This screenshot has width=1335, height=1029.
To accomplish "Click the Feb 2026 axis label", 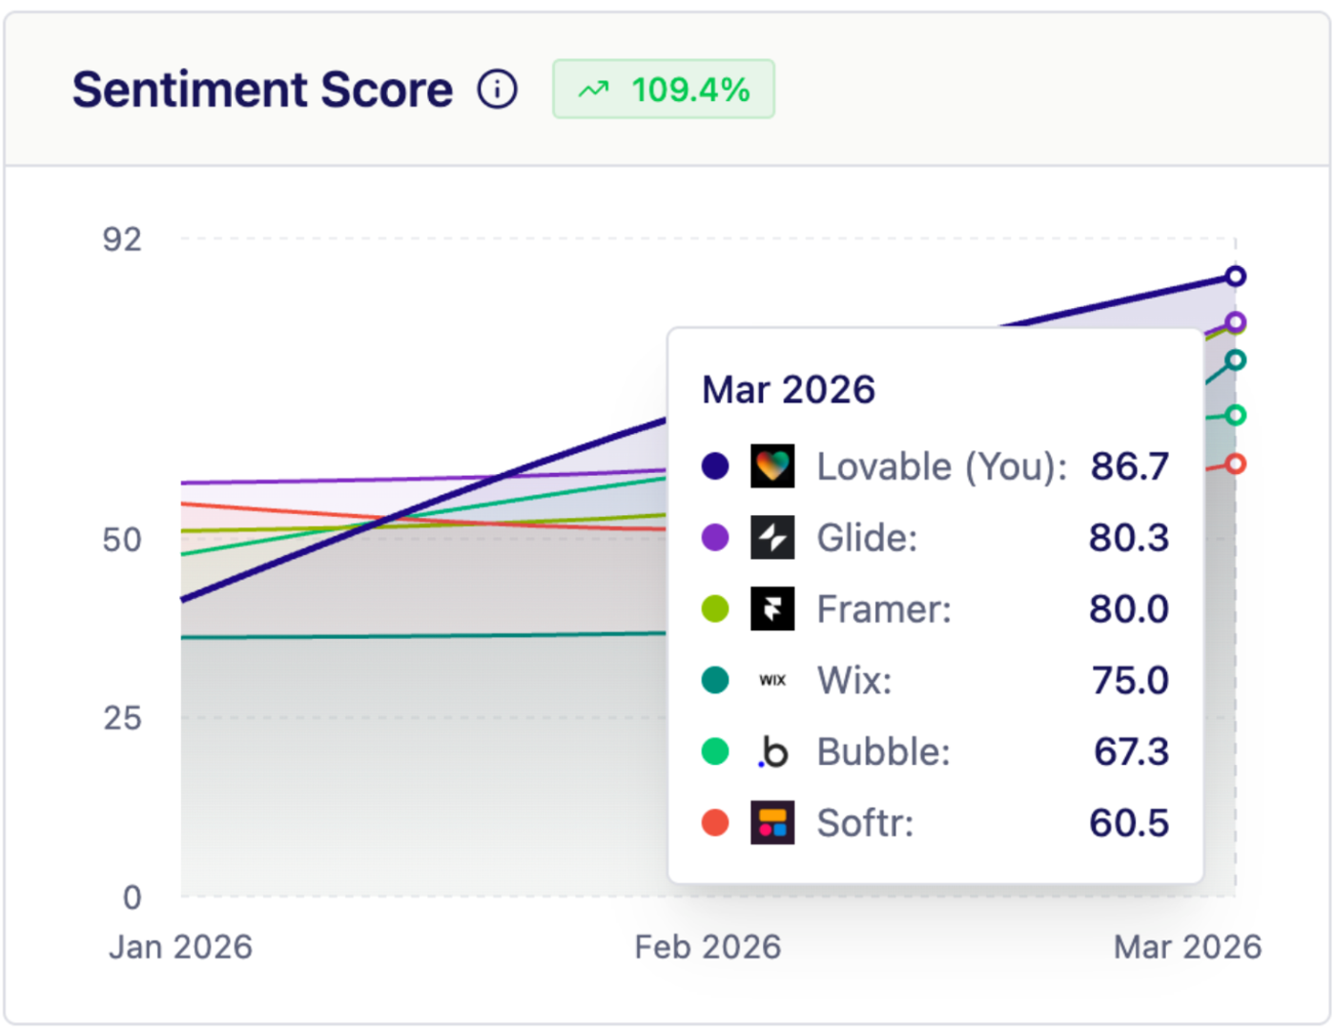I will point(708,946).
